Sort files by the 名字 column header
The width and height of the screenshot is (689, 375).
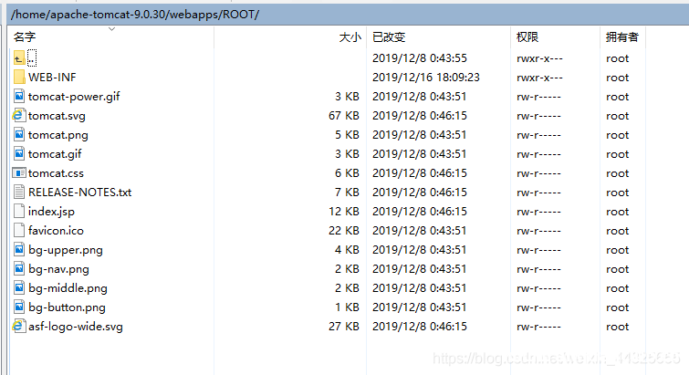tap(25, 37)
